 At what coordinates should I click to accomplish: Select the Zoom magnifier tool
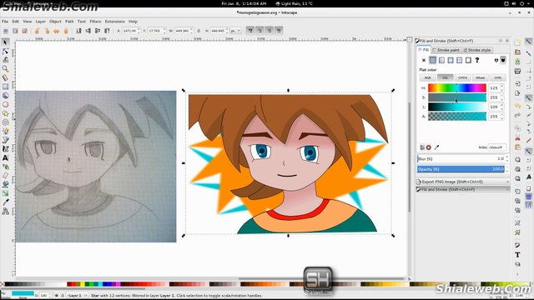[5, 68]
